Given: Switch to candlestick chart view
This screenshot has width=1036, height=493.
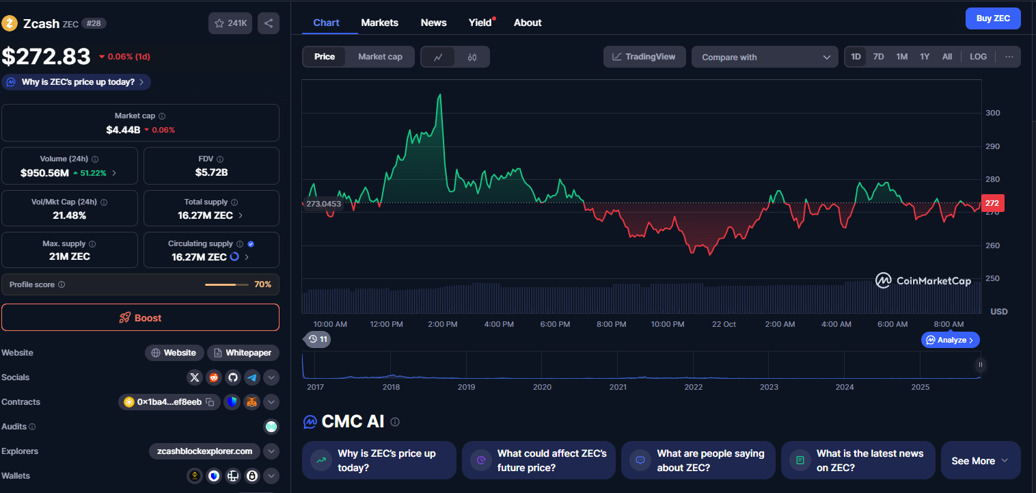Looking at the screenshot, I should pos(472,57).
